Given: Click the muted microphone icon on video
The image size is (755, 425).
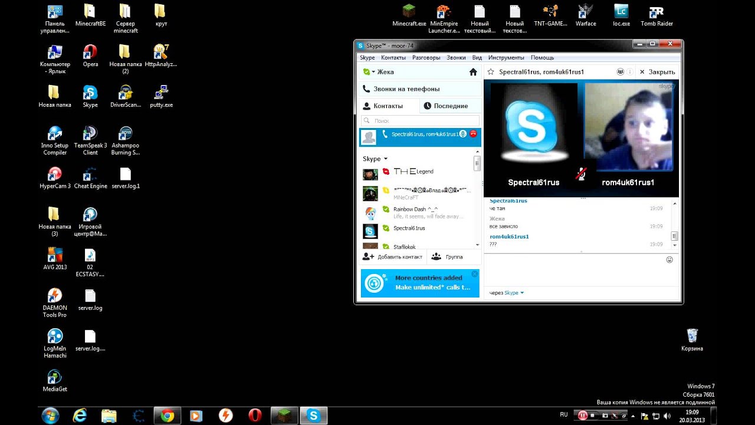Looking at the screenshot, I should tap(582, 173).
